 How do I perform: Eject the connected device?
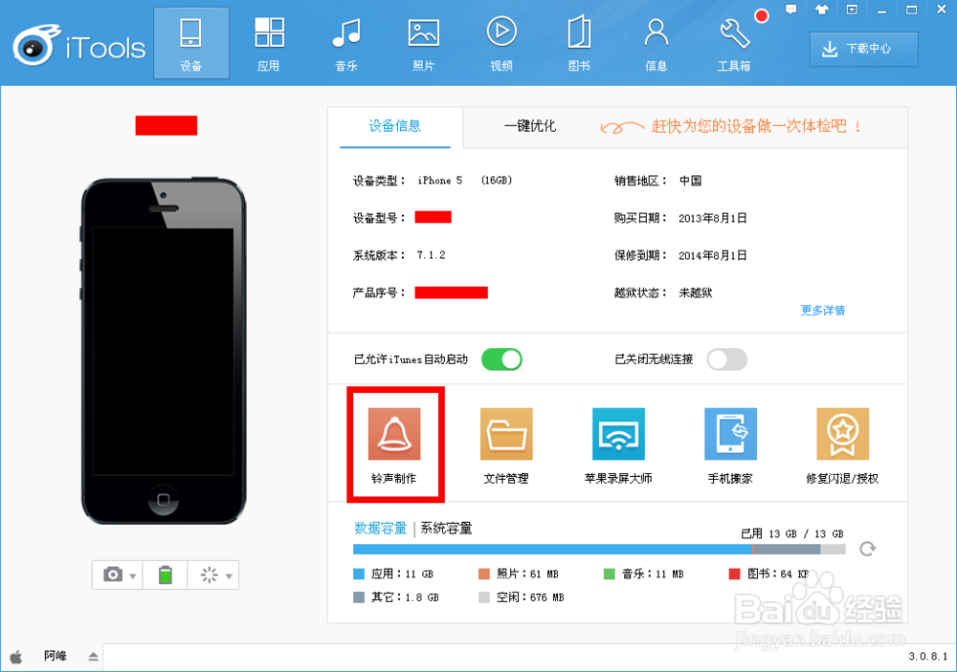click(x=94, y=657)
